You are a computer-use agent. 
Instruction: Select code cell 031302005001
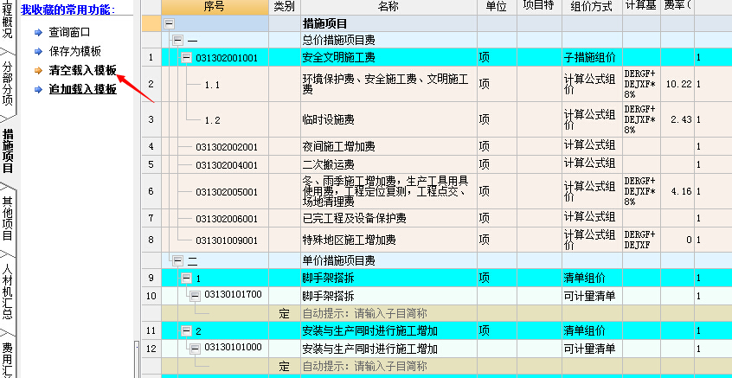tap(227, 192)
